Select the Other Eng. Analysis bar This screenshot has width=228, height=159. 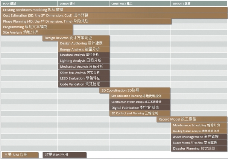(84, 72)
